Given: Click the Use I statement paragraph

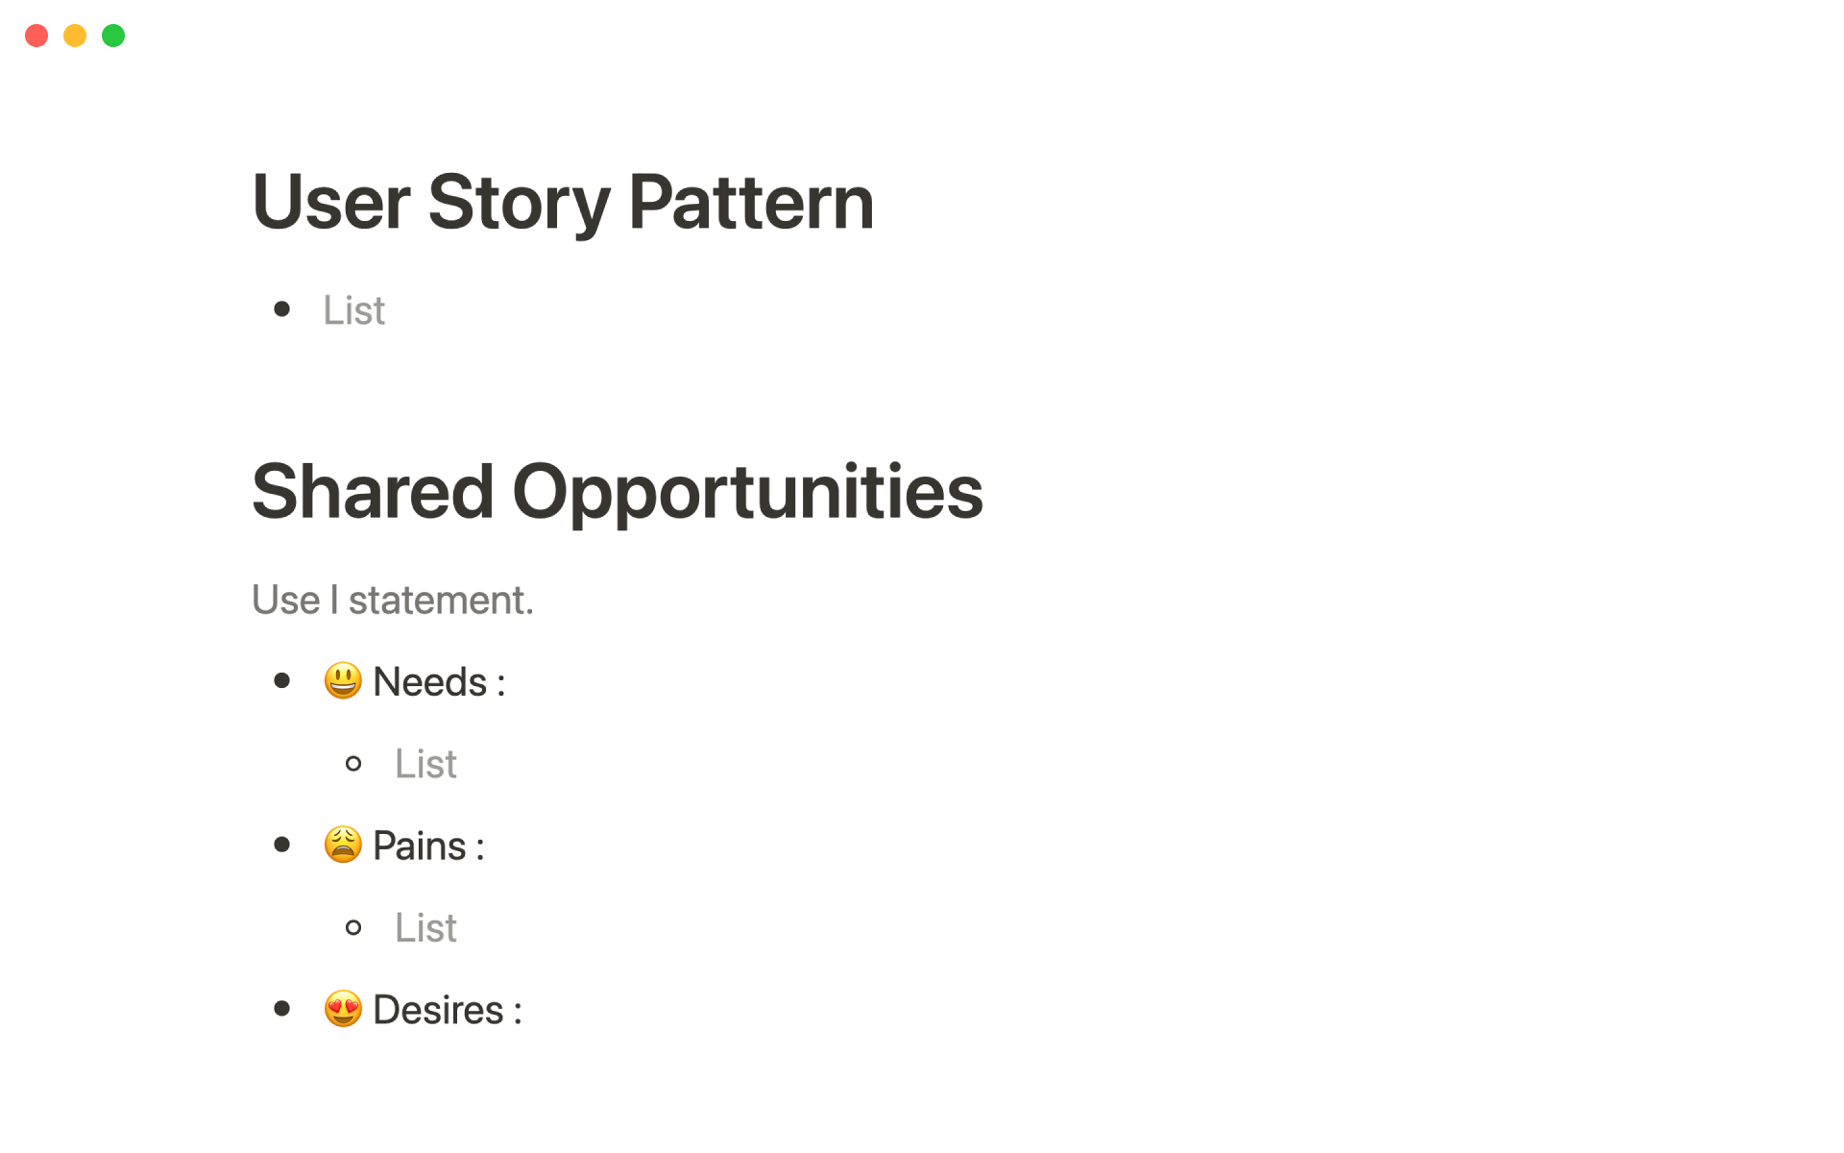Looking at the screenshot, I should click(x=393, y=601).
